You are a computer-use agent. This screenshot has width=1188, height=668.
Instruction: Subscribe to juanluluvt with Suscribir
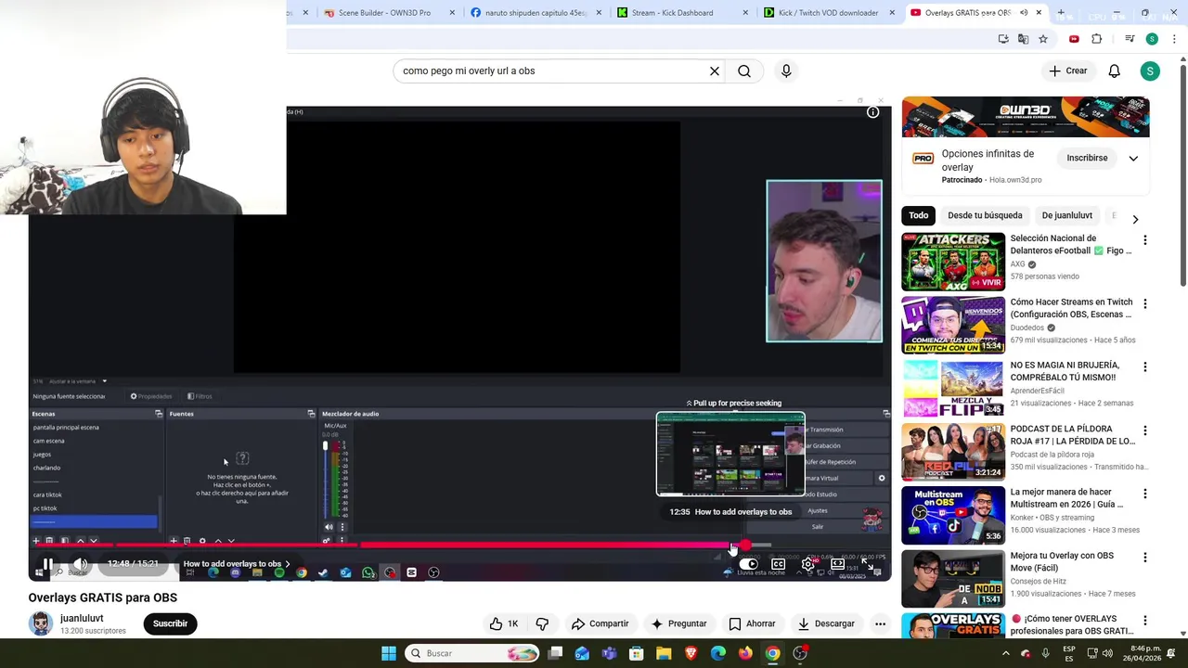(x=170, y=623)
